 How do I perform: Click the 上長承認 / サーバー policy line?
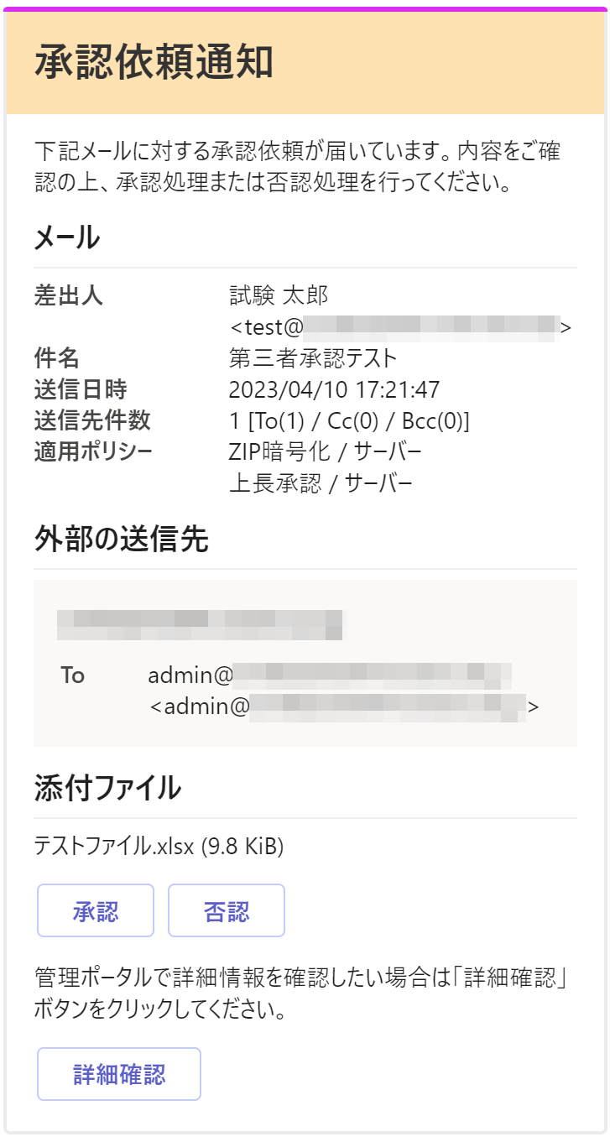321,484
